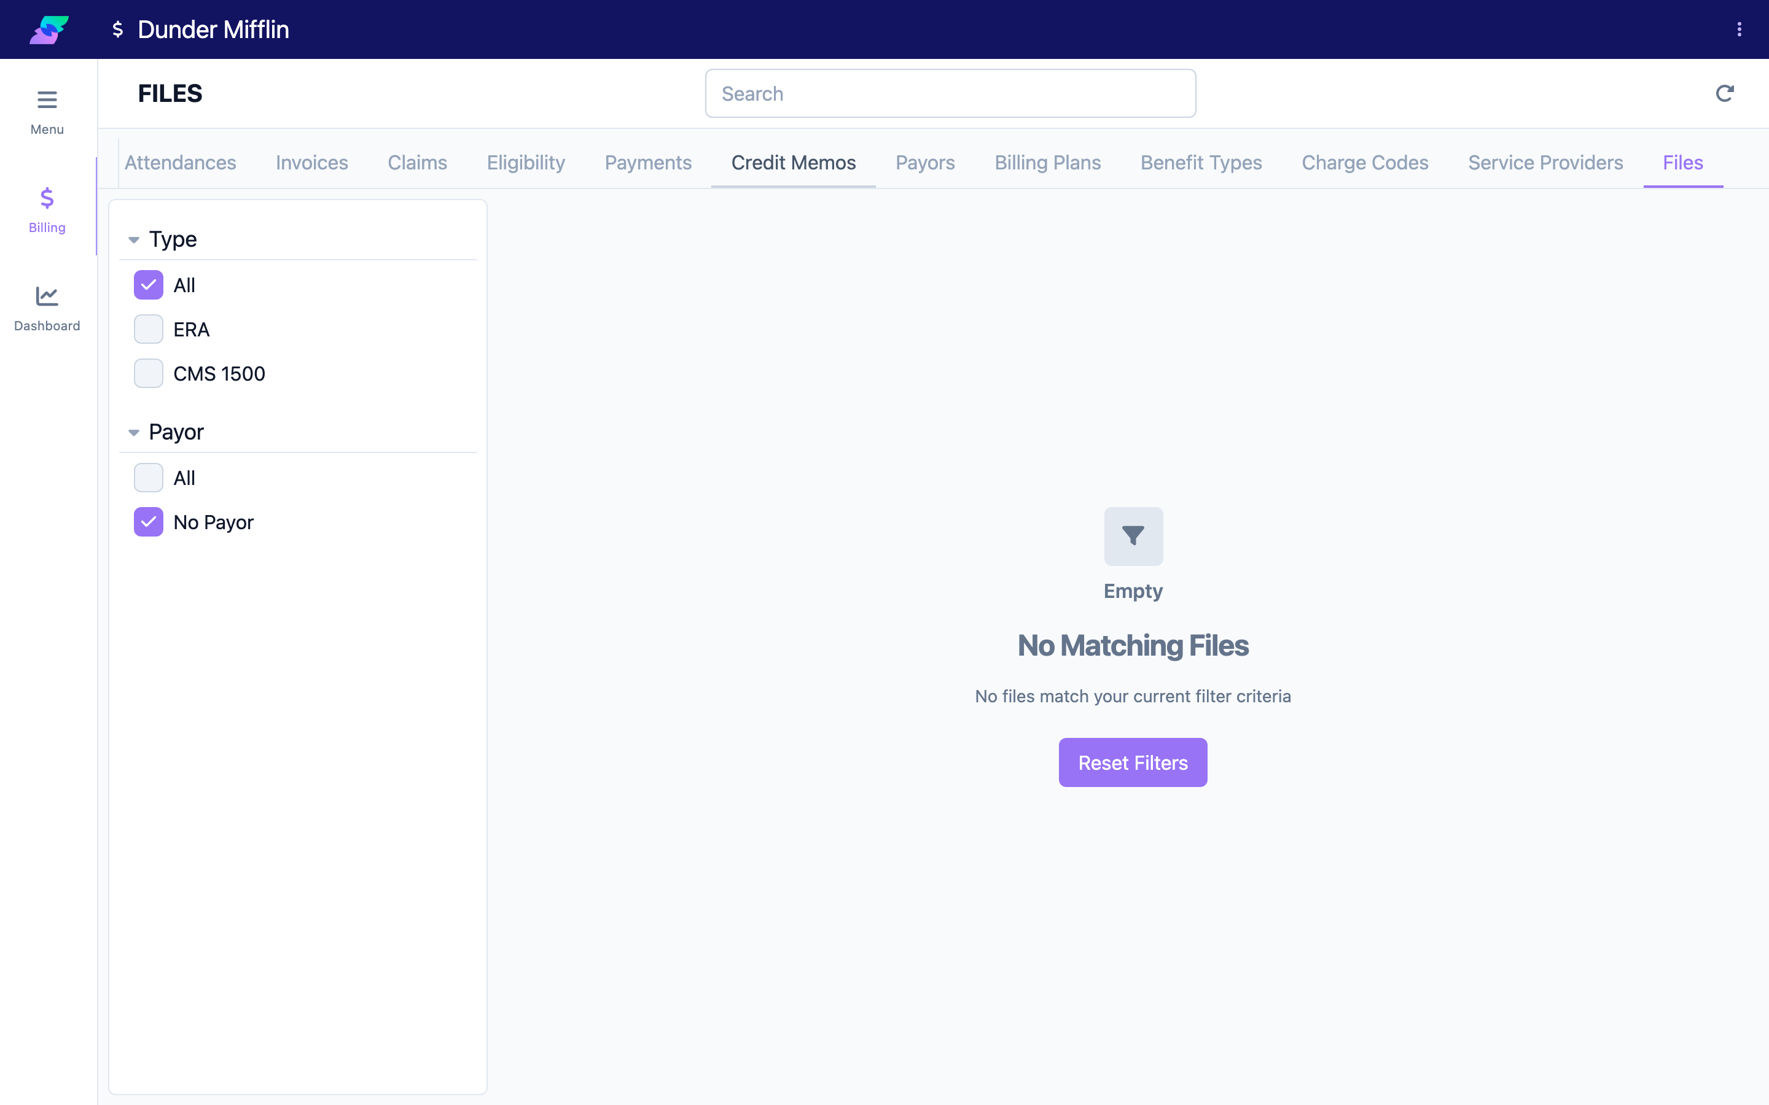Collapse the Type filter section
The image size is (1769, 1105).
point(134,239)
